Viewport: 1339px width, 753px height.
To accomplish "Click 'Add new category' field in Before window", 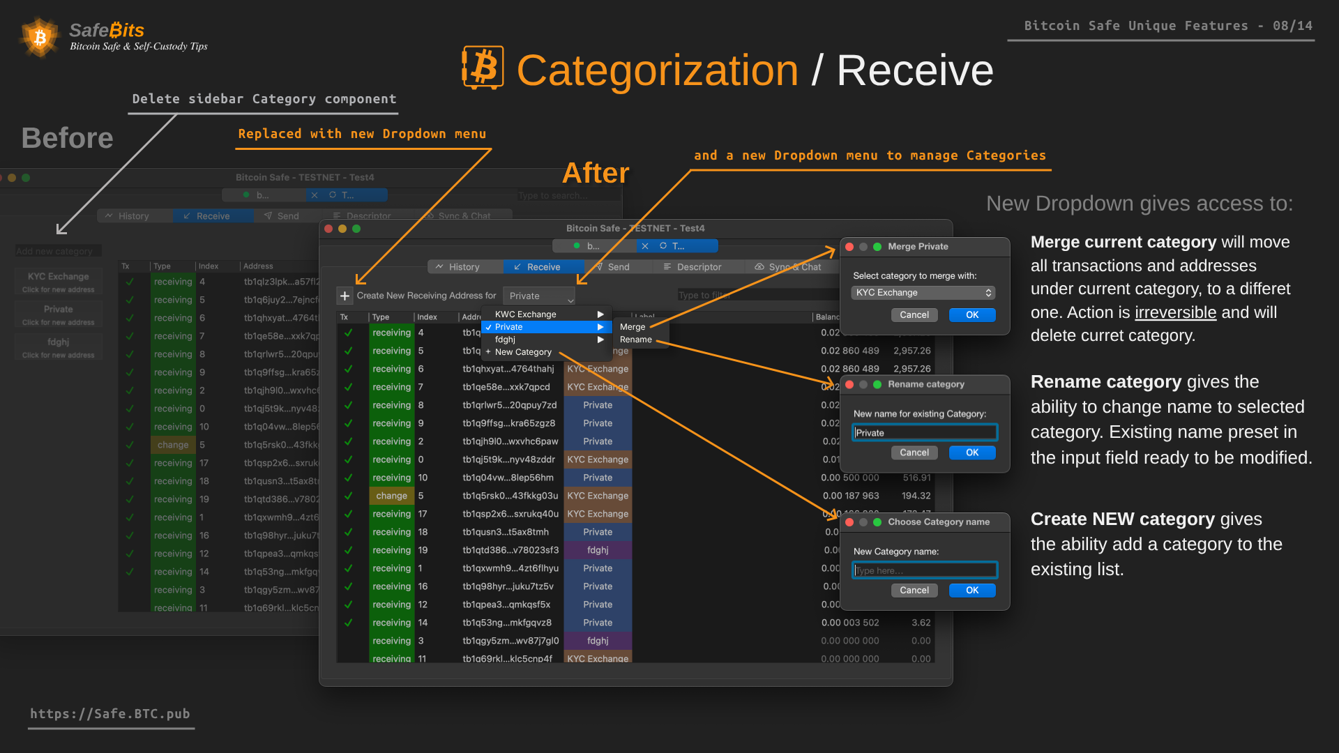I will coord(59,251).
